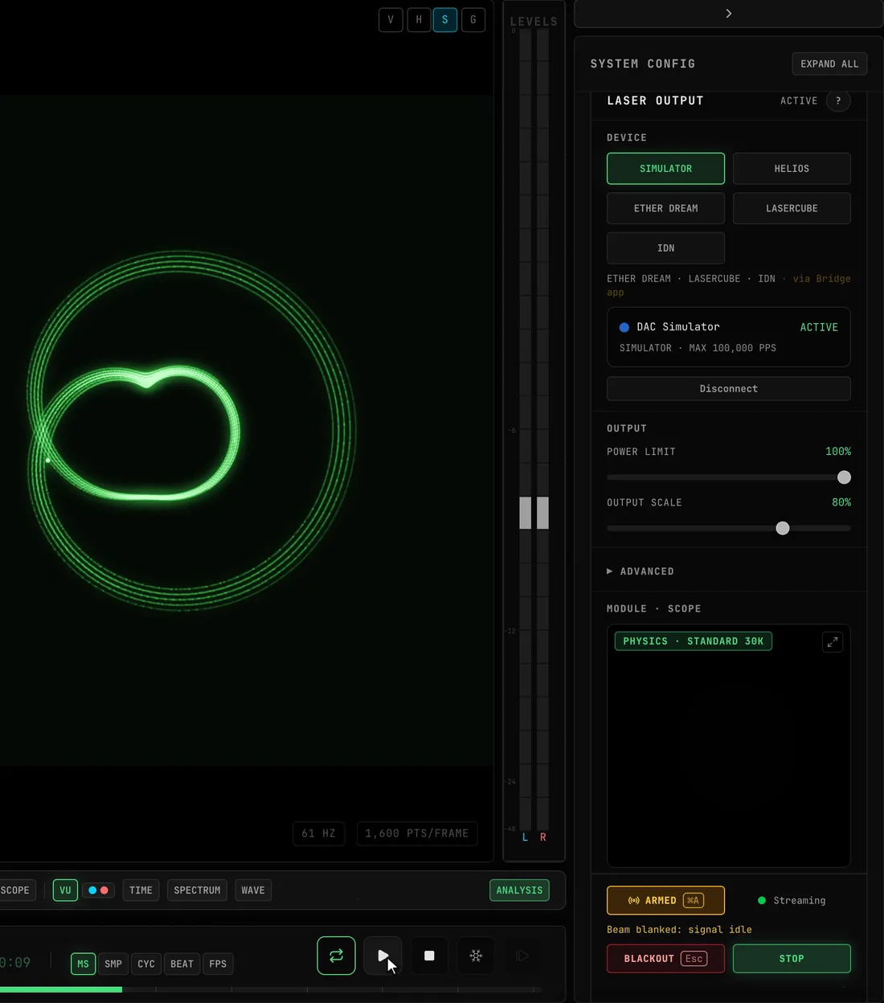
Task: Switch to the Scope tab
Action: 16,890
